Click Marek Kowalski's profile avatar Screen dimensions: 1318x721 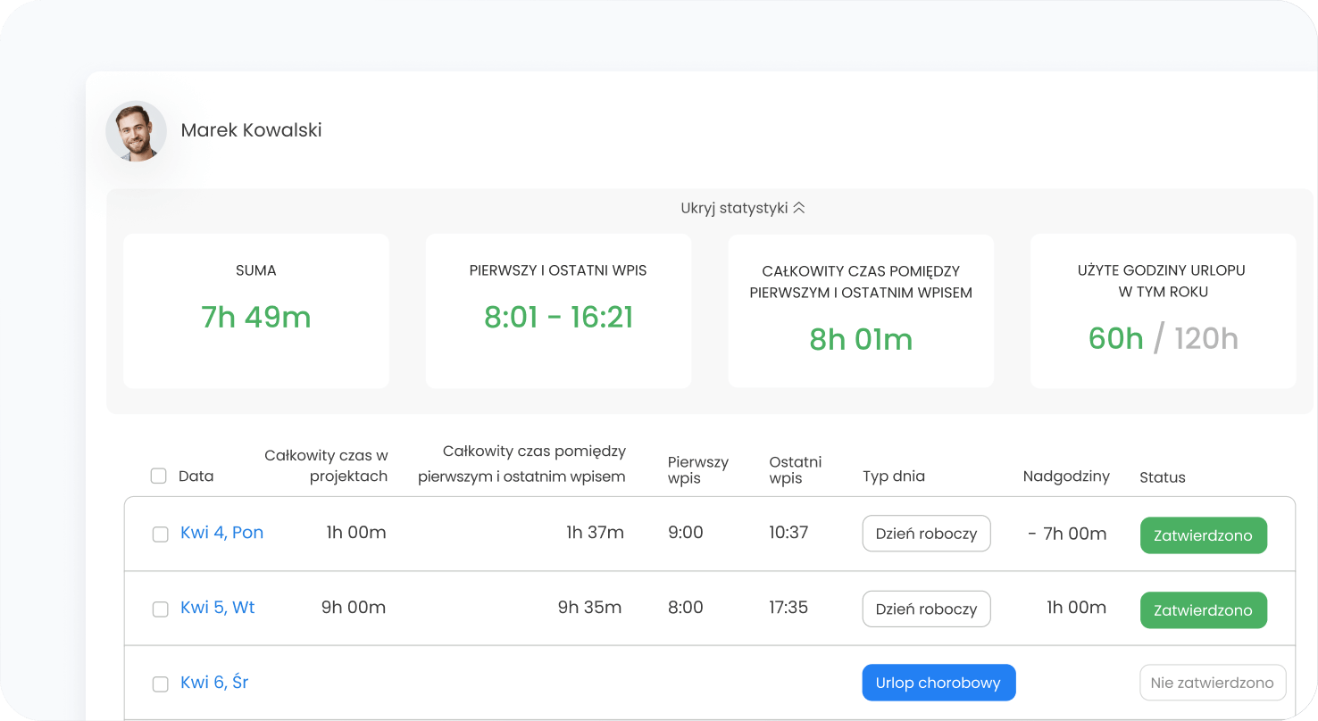click(x=137, y=131)
